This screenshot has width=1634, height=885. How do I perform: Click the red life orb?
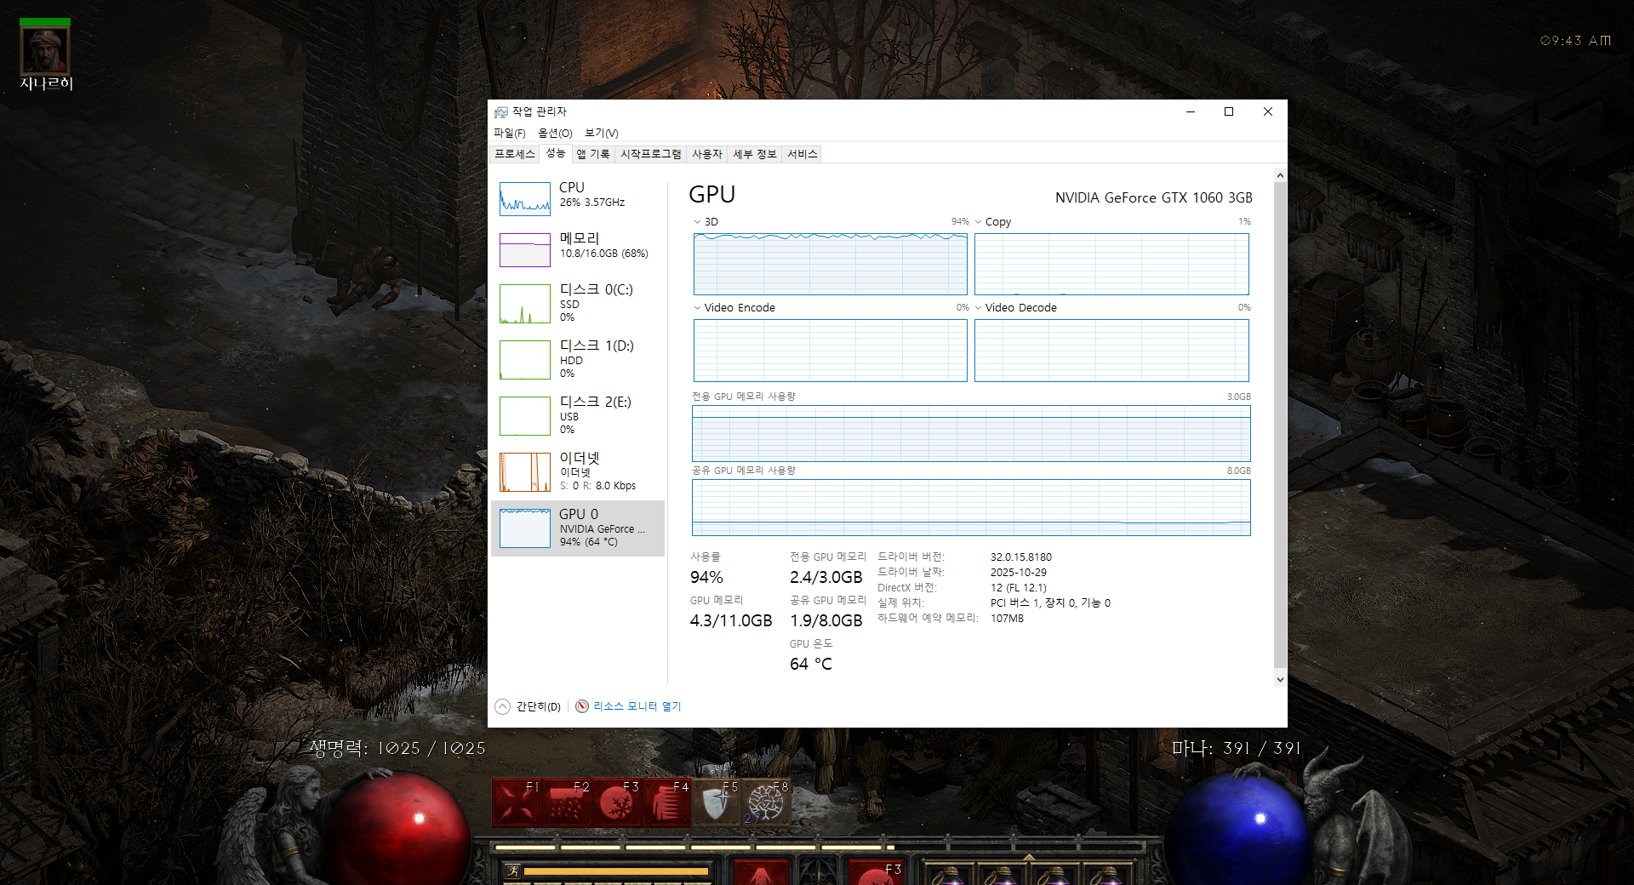click(x=400, y=830)
